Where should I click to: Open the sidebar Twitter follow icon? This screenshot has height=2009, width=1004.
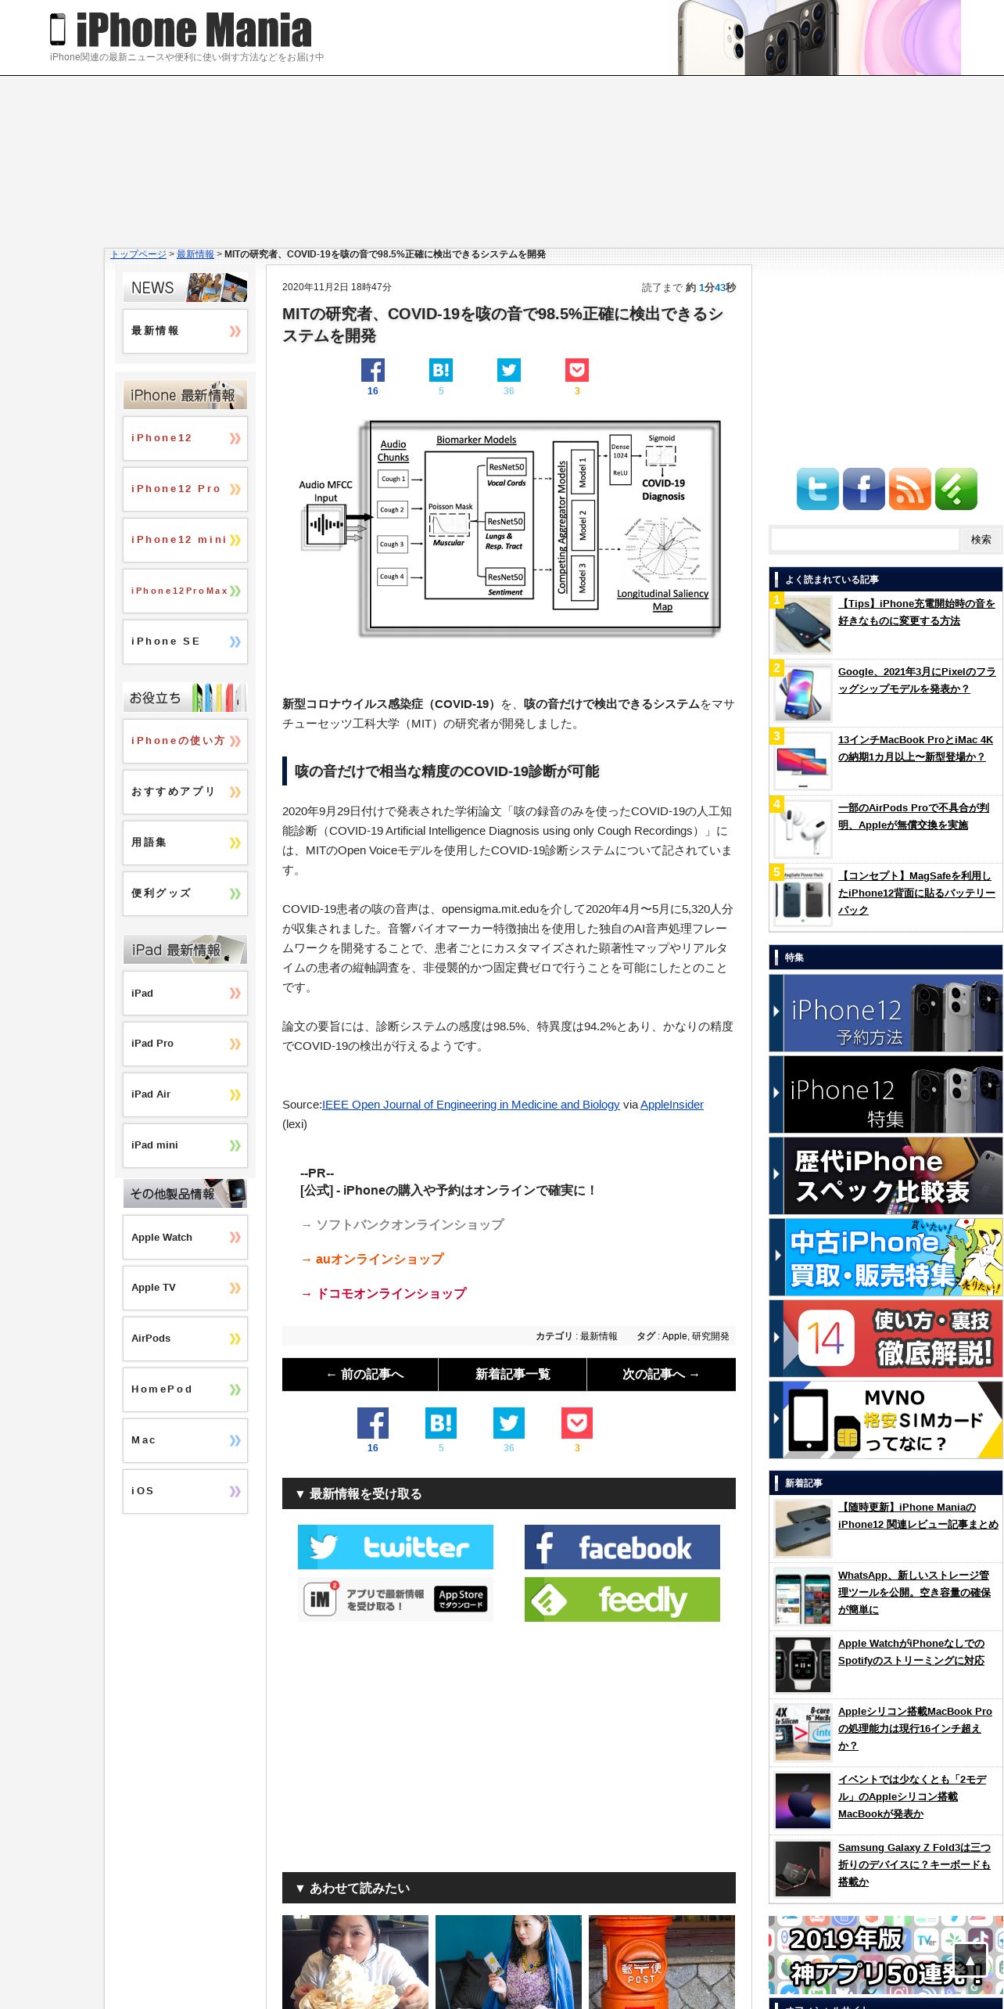click(818, 489)
